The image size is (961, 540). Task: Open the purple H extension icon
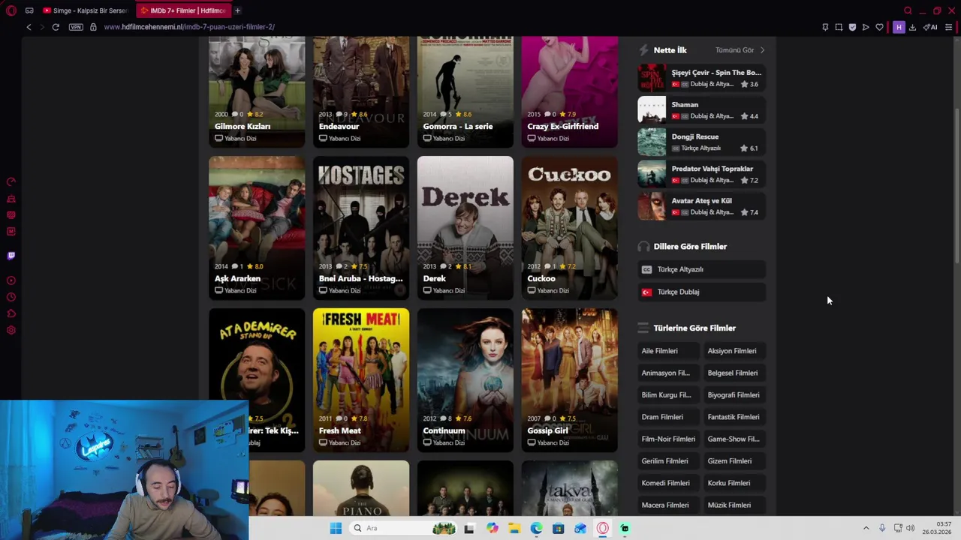tap(899, 27)
